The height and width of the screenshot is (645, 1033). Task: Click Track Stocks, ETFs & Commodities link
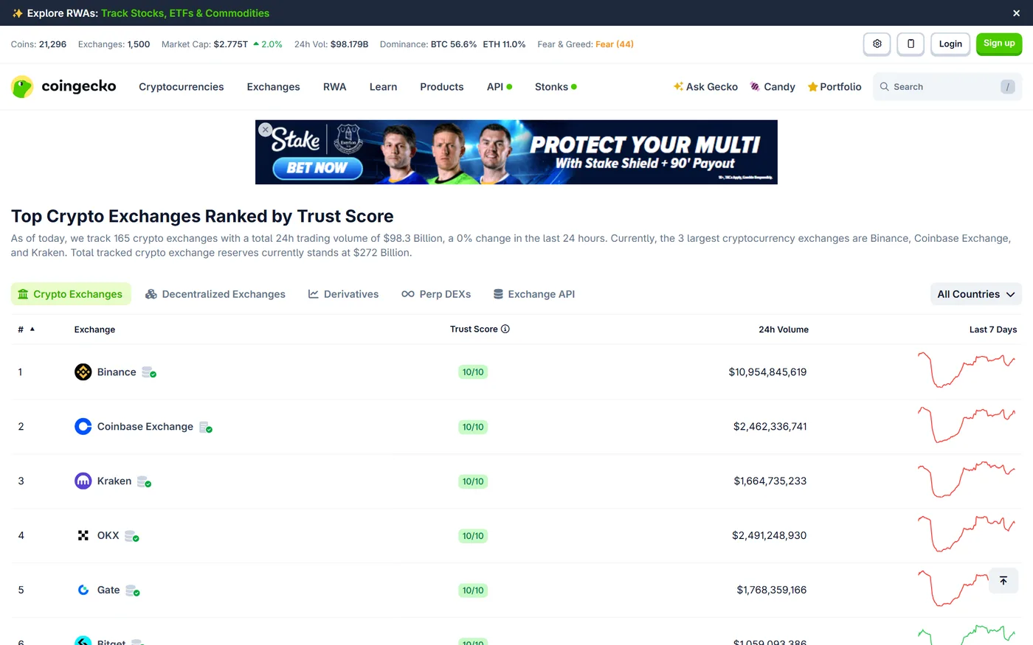click(185, 13)
